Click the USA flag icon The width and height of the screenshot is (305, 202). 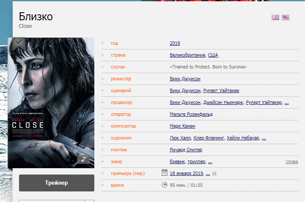(x=286, y=17)
